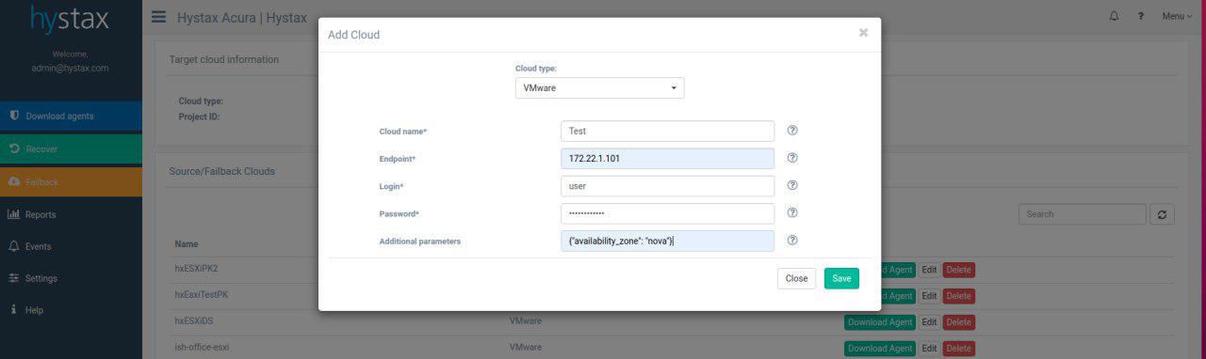Viewport: 1206px width, 359px height.
Task: Open Recover in sidebar
Action: pyautogui.click(x=71, y=148)
